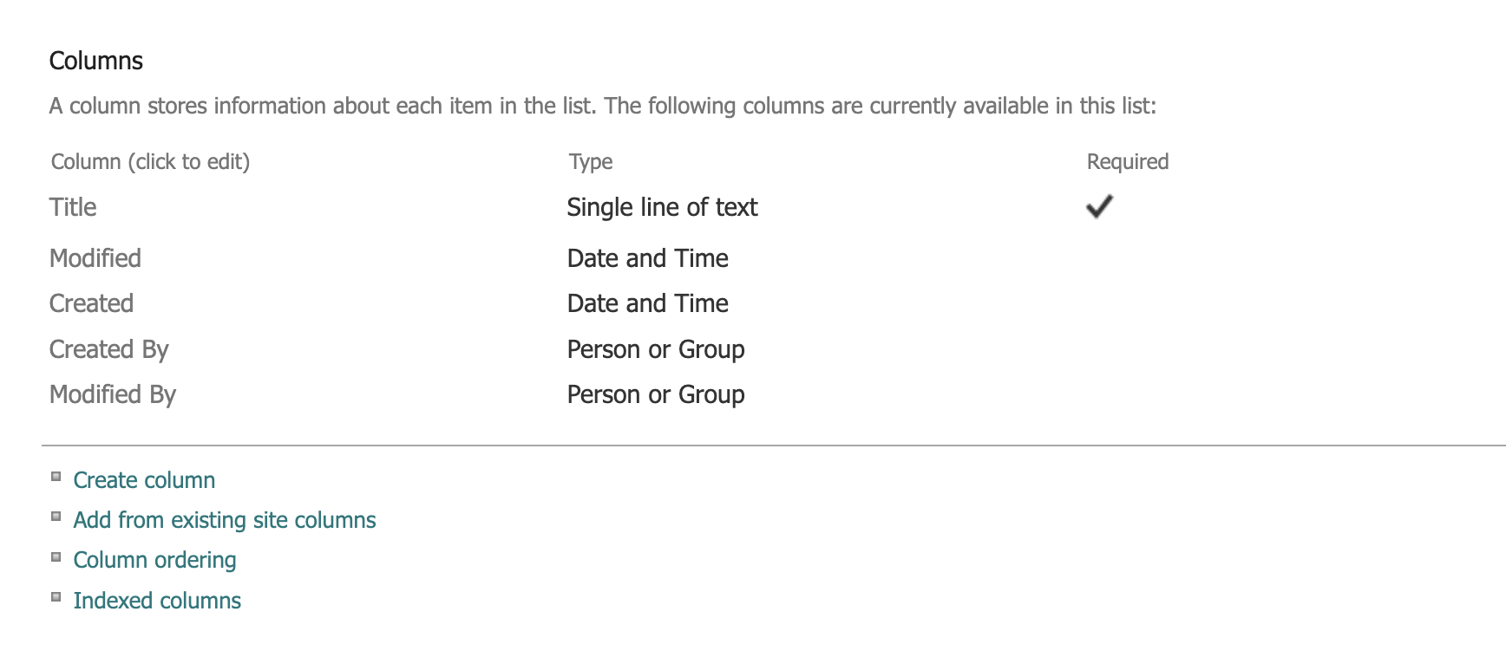Edit the Created column

click(91, 302)
